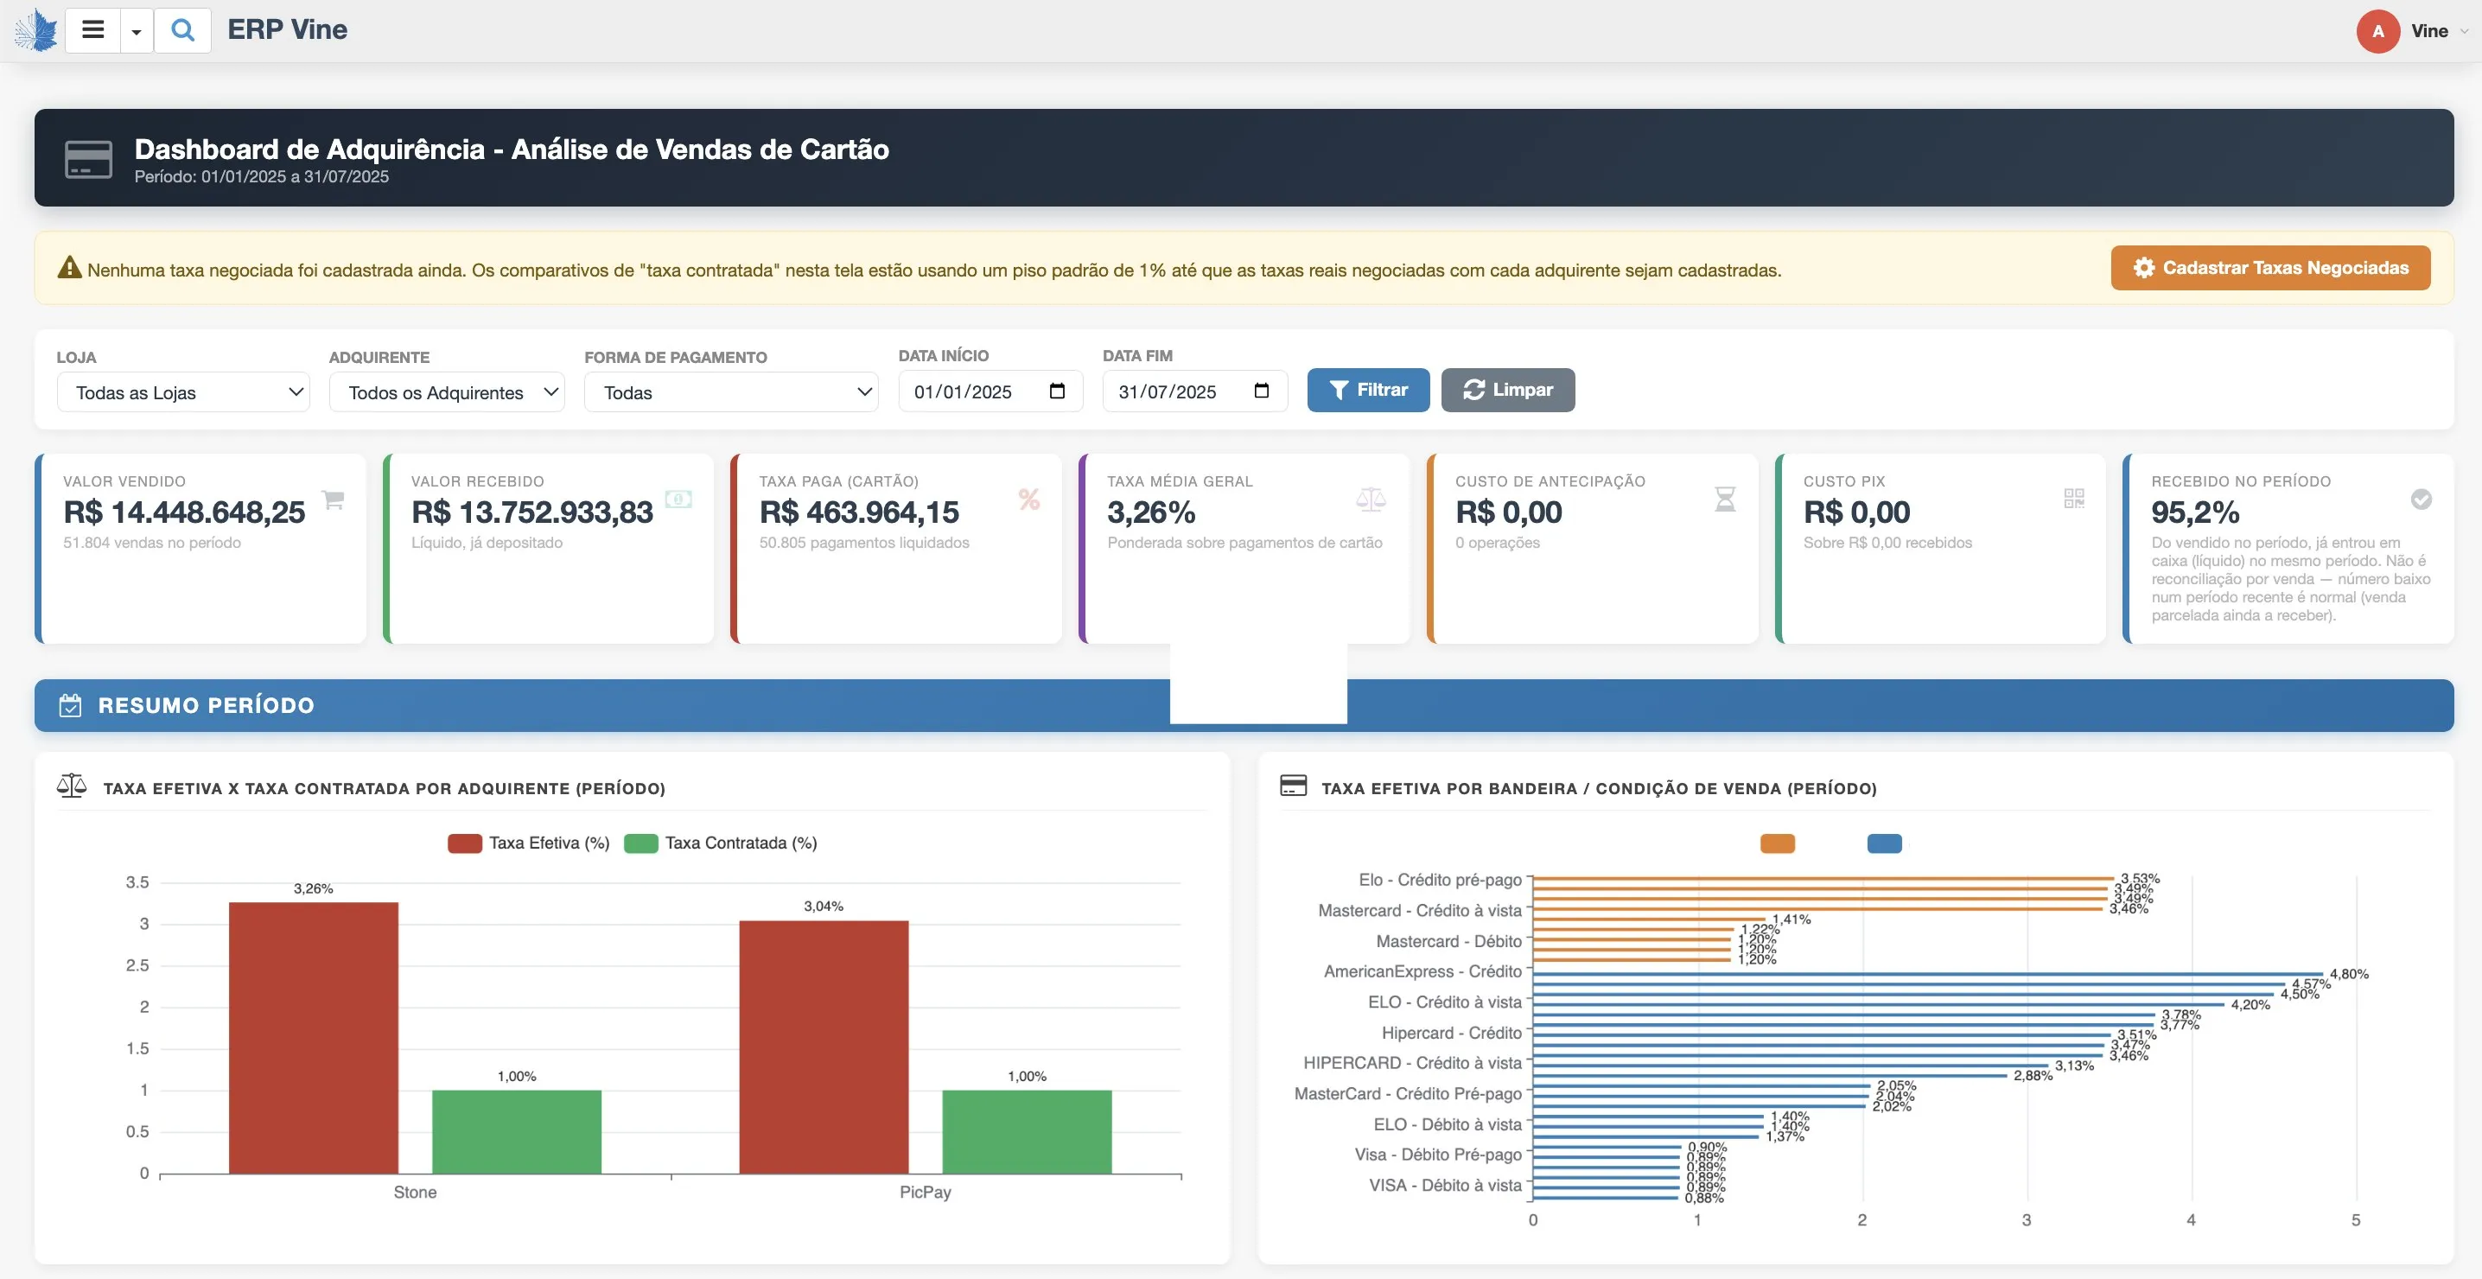The height and width of the screenshot is (1279, 2482).
Task: Apply filters with the Filtrar button
Action: 1368,391
